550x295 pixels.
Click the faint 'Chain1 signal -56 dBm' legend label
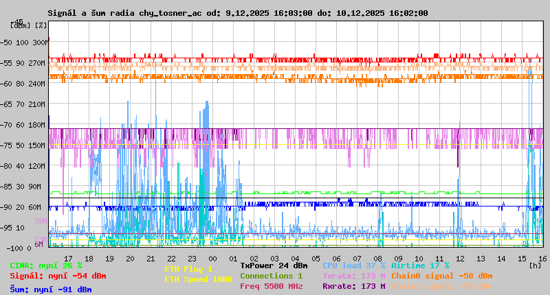[442, 286]
